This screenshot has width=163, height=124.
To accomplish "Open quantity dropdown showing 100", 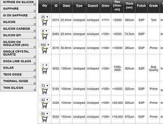I will click(x=45, y=45).
